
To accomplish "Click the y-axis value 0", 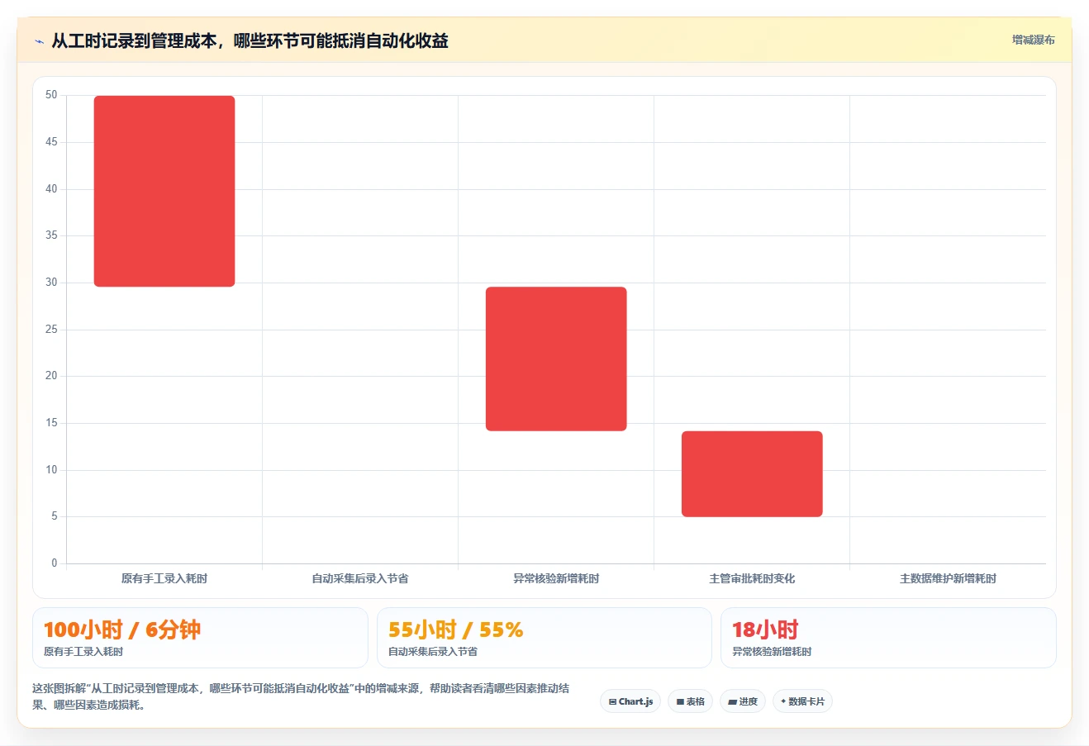I will coord(55,563).
